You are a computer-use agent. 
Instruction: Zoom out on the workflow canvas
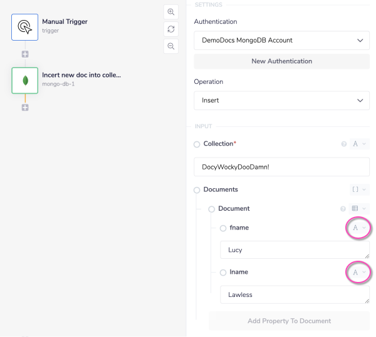point(170,46)
